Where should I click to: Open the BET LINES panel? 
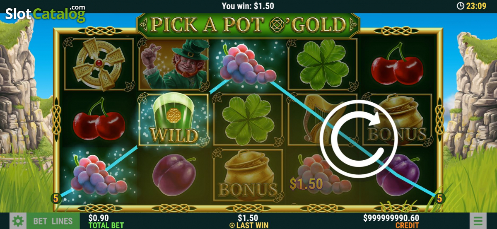click(x=53, y=221)
